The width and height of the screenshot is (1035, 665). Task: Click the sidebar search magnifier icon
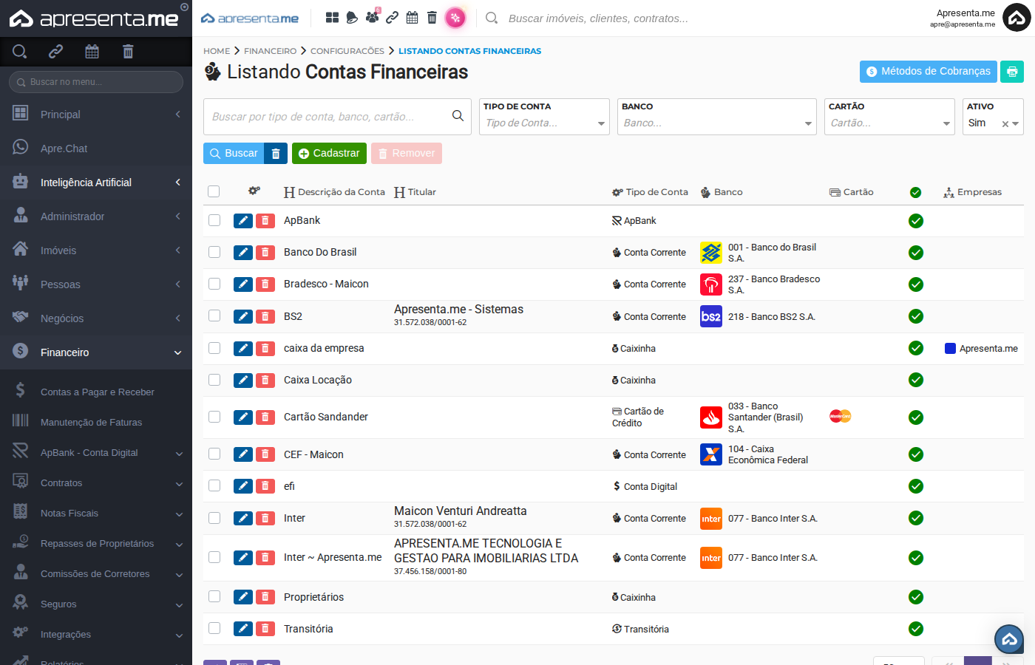(x=20, y=51)
